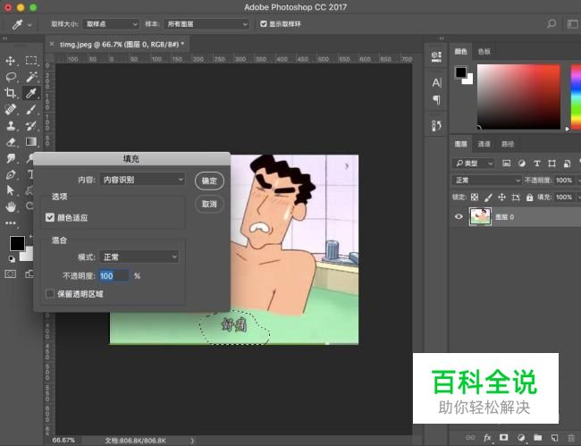This screenshot has width=581, height=446.
Task: Select the Eyedropper tool in toolbox
Action: pyautogui.click(x=31, y=93)
